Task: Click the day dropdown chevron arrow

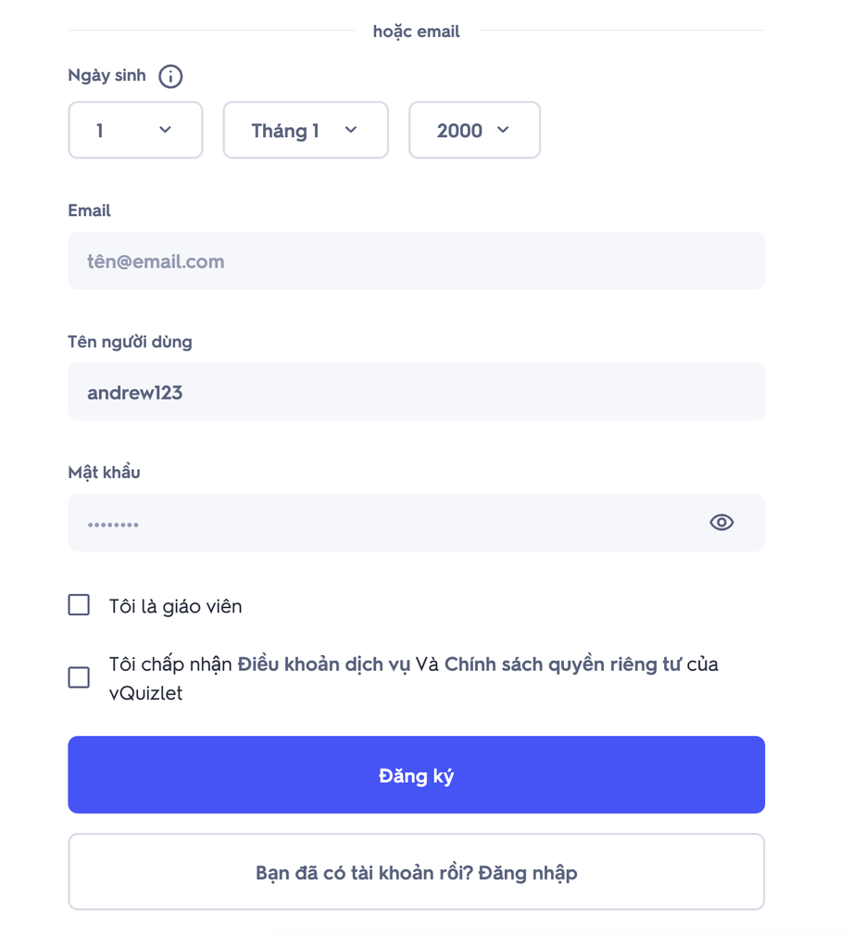Action: (166, 130)
